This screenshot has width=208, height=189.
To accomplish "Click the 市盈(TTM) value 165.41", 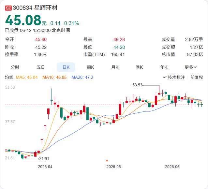I will pyautogui.click(x=118, y=54).
